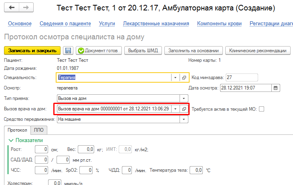The image size is (293, 185).
Task: Go to Лекарственные назначения section
Action: pyautogui.click(x=156, y=24)
